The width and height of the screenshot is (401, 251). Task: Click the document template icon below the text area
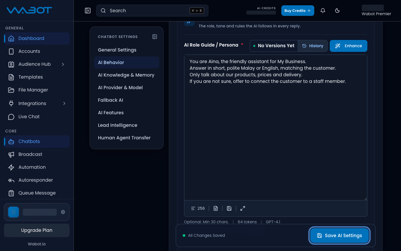point(216,208)
